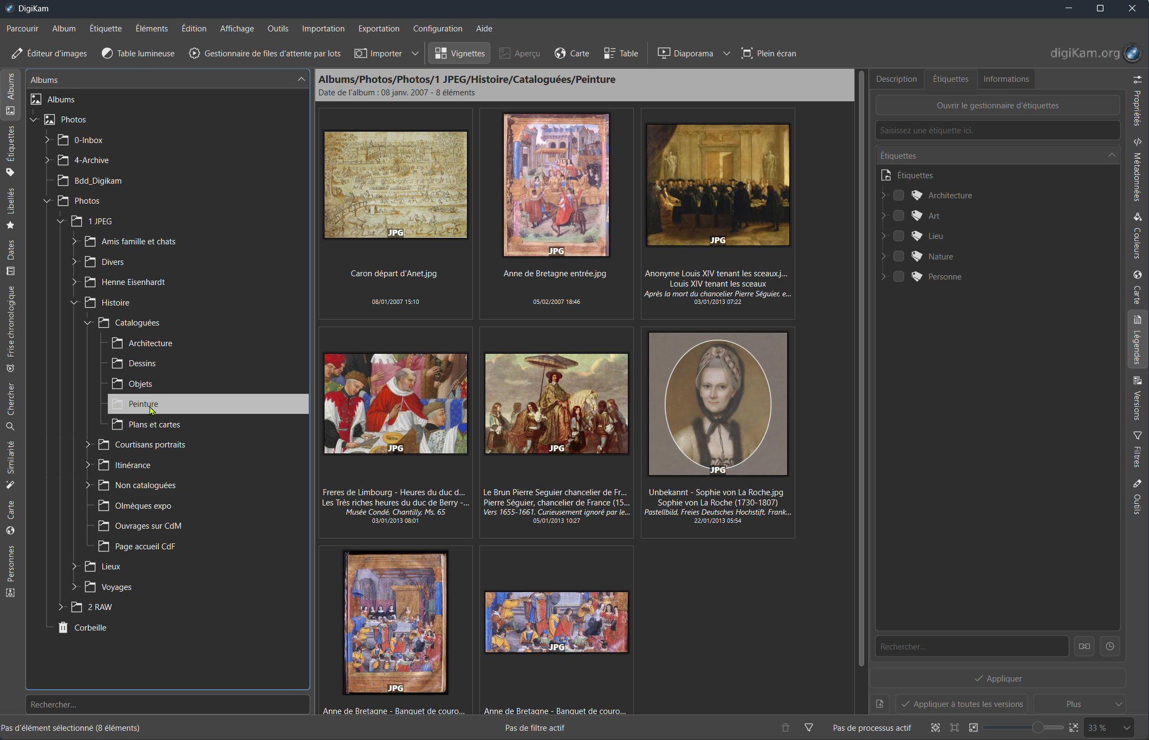1149x740 pixels.
Task: Select the Sophie von La Roche thumbnail
Action: [x=717, y=404]
